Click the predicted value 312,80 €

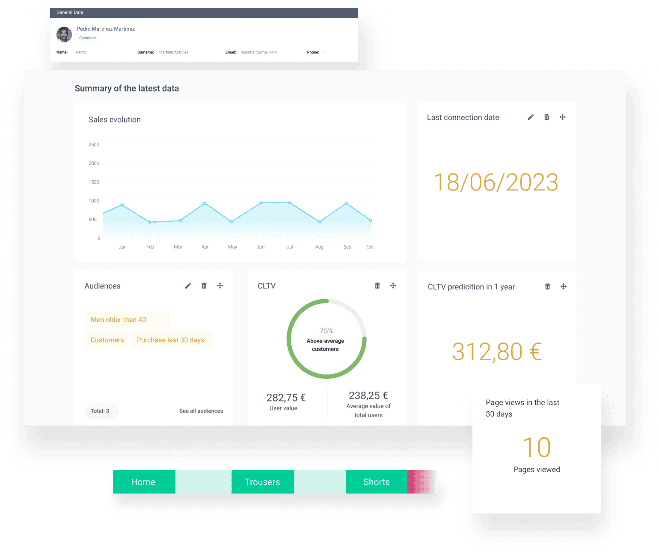point(497,352)
